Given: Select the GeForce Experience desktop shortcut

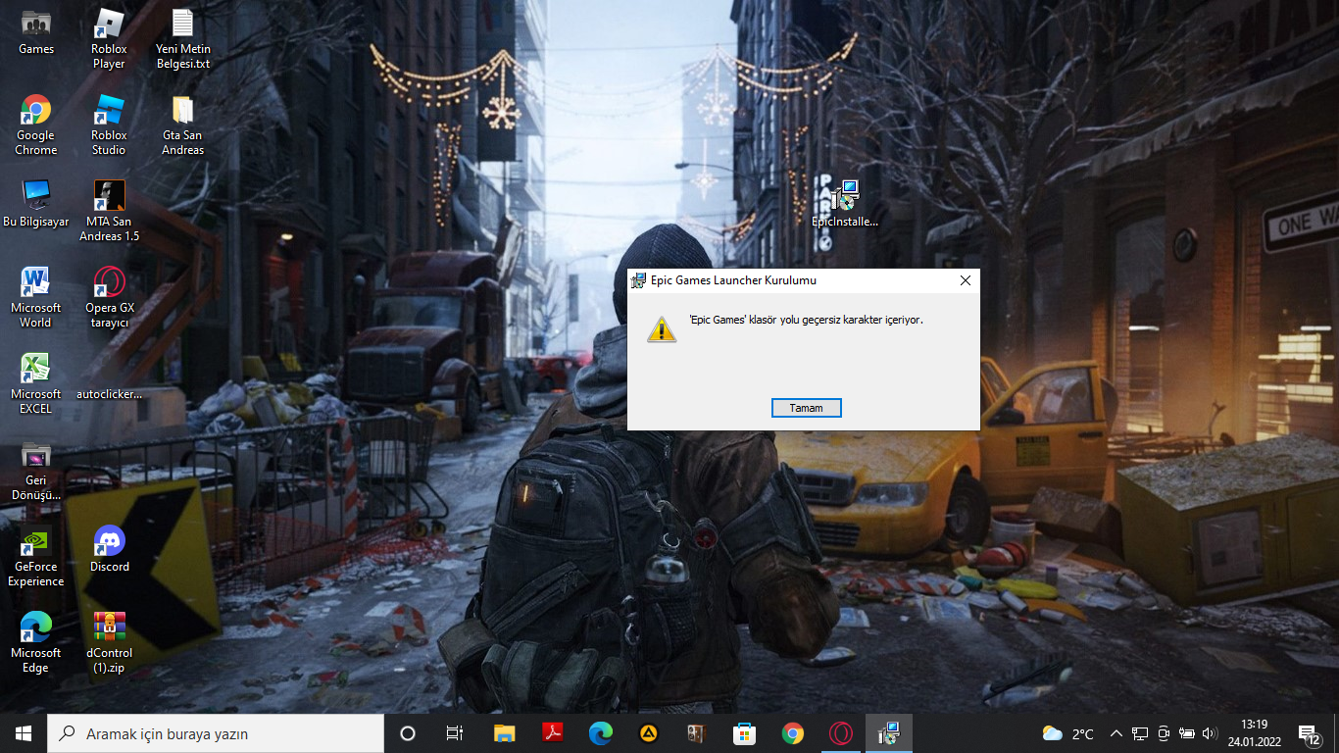Looking at the screenshot, I should pyautogui.click(x=36, y=557).
